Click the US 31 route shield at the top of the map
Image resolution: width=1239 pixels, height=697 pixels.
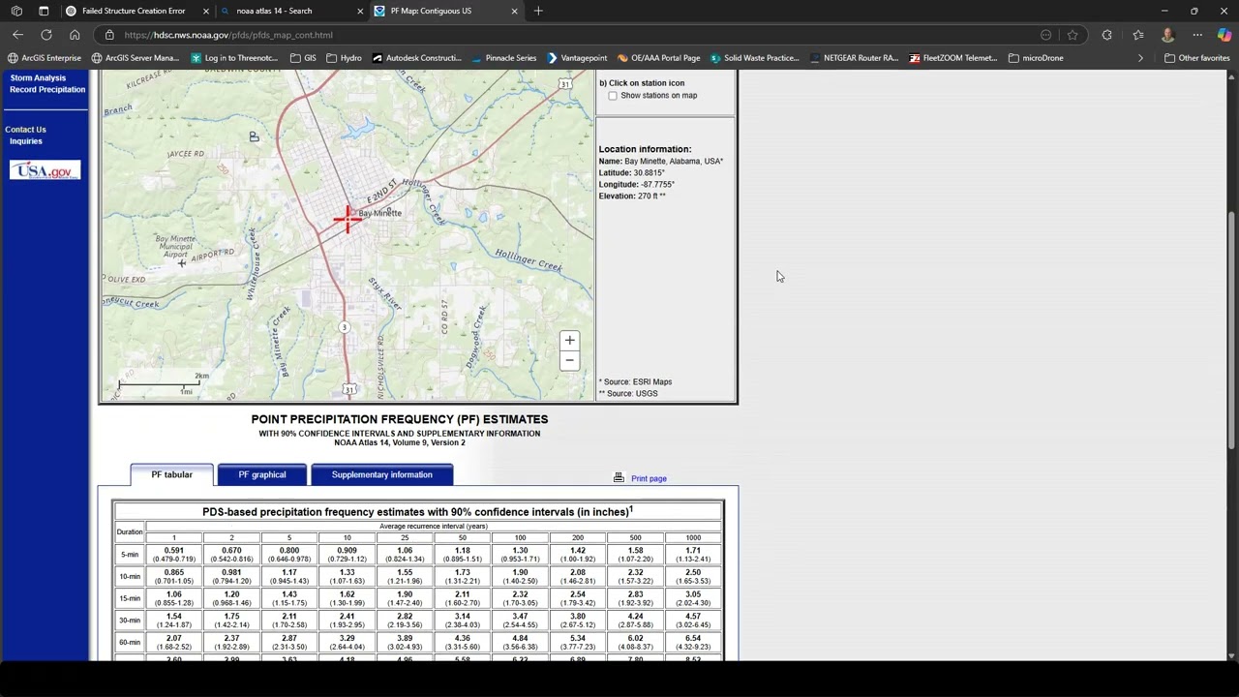tap(564, 84)
